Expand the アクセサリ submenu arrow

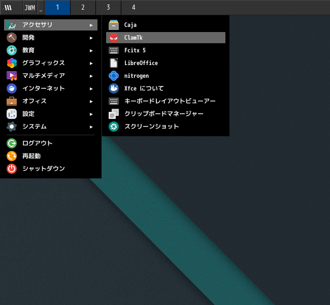tap(91, 25)
